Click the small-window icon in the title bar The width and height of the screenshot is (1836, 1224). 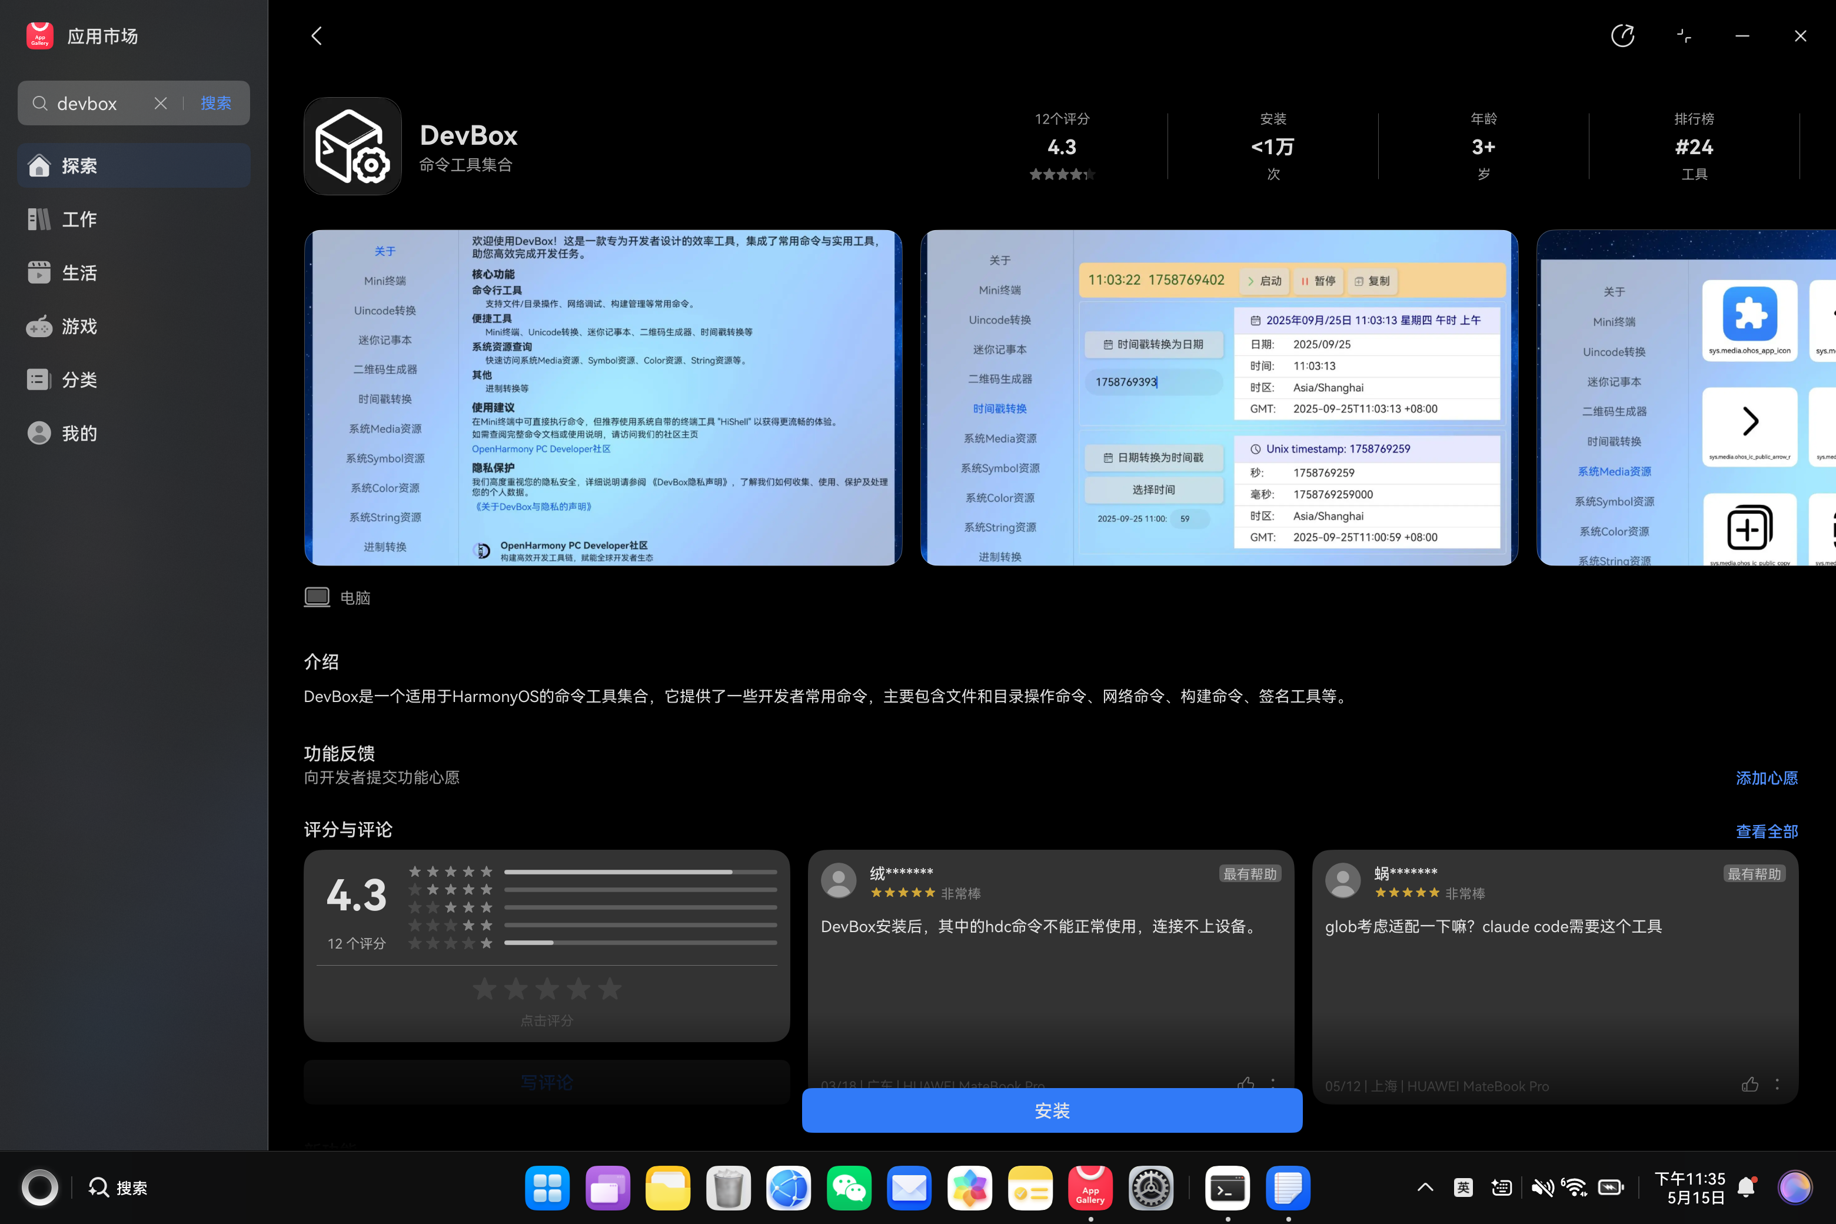(1684, 36)
